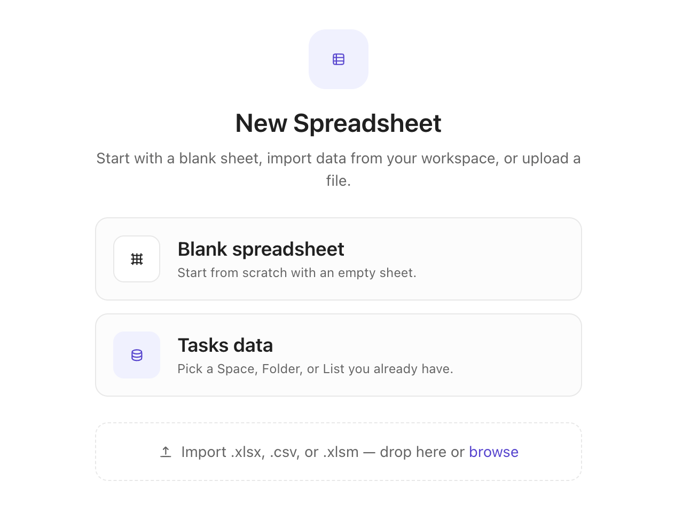Image resolution: width=675 pixels, height=505 pixels.
Task: Click the "drop here or" text in import area
Action: (422, 452)
